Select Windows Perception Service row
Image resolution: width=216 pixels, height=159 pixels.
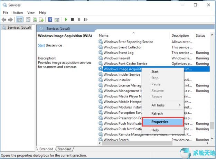[120, 112]
